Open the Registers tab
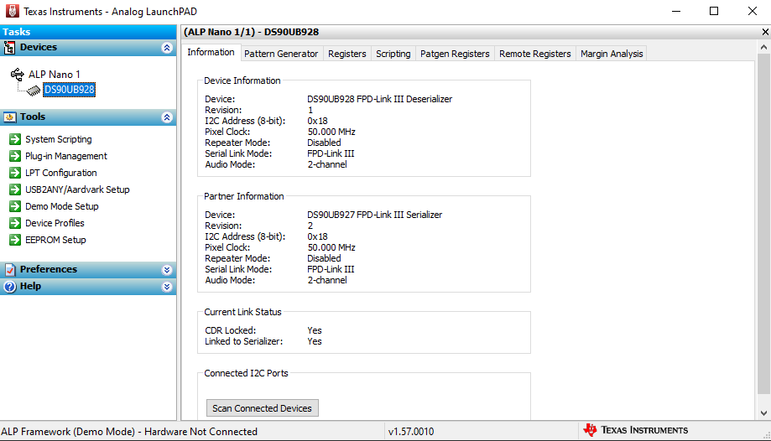771x441 pixels. [x=346, y=54]
